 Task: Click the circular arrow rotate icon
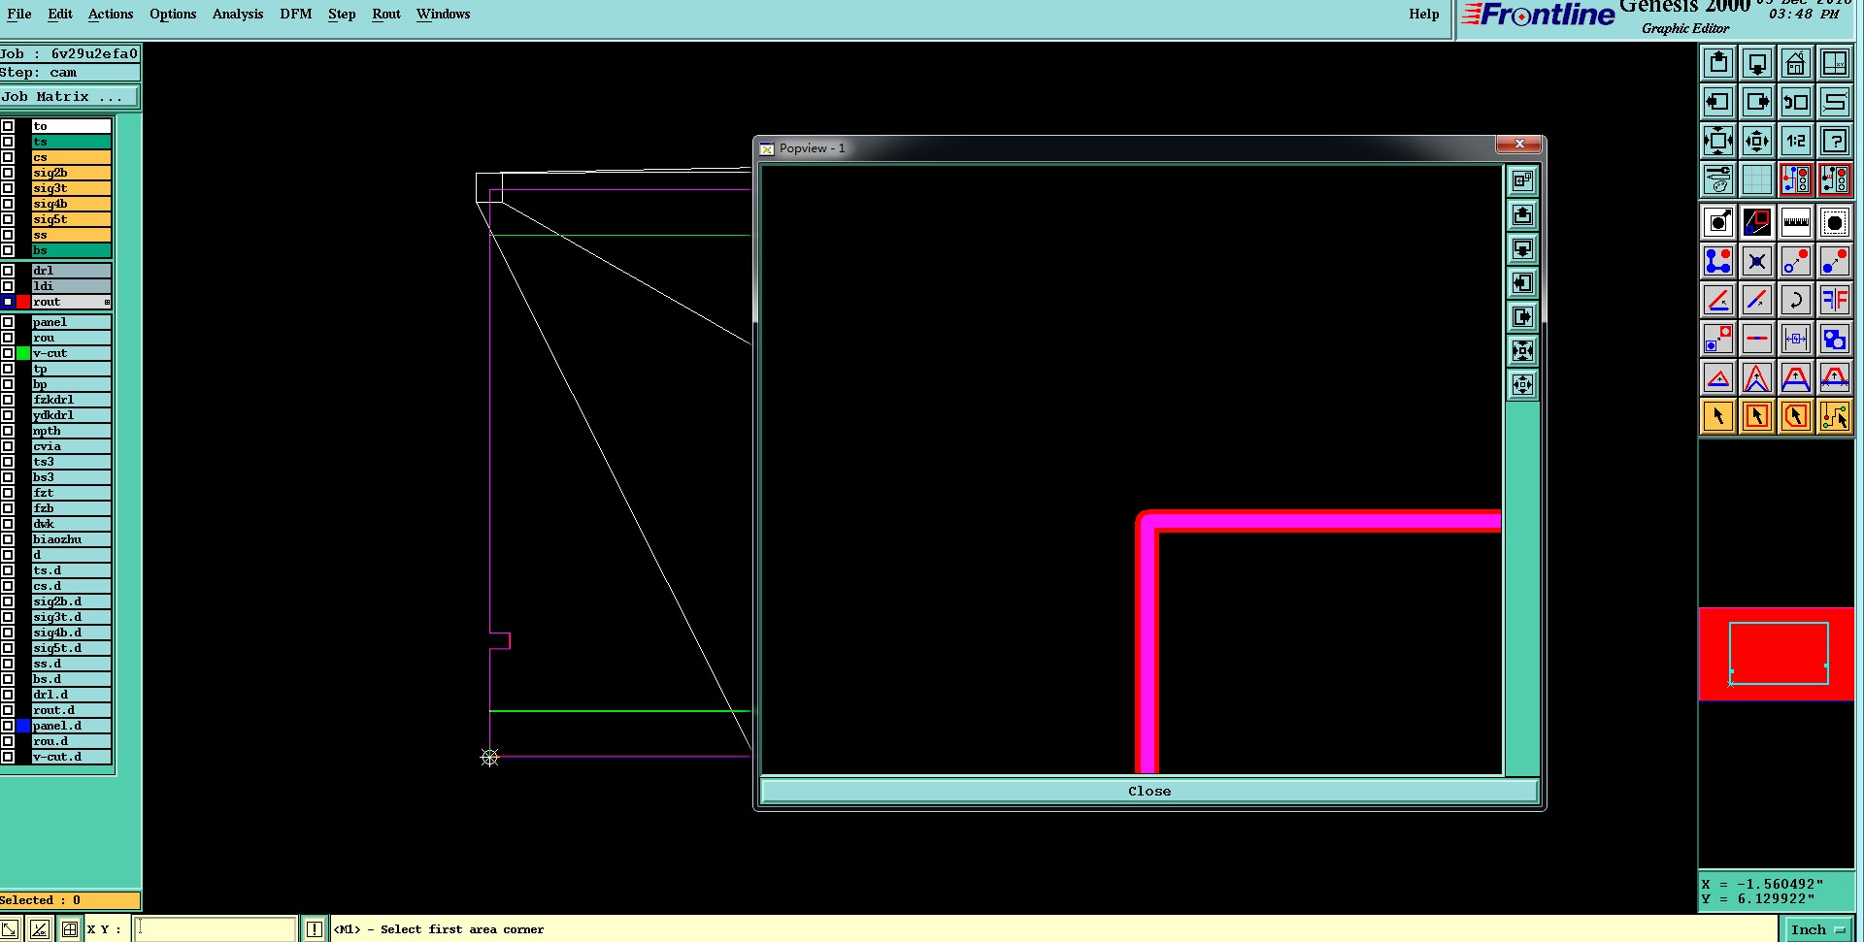(1796, 300)
